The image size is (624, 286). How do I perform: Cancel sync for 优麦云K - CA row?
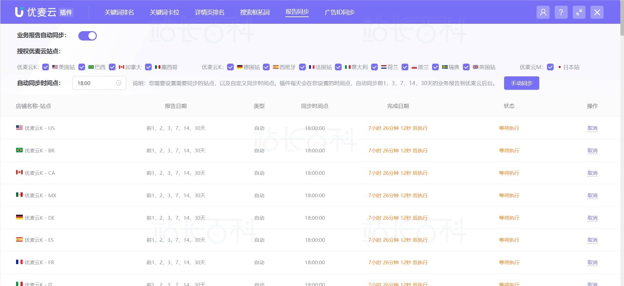[x=592, y=173]
